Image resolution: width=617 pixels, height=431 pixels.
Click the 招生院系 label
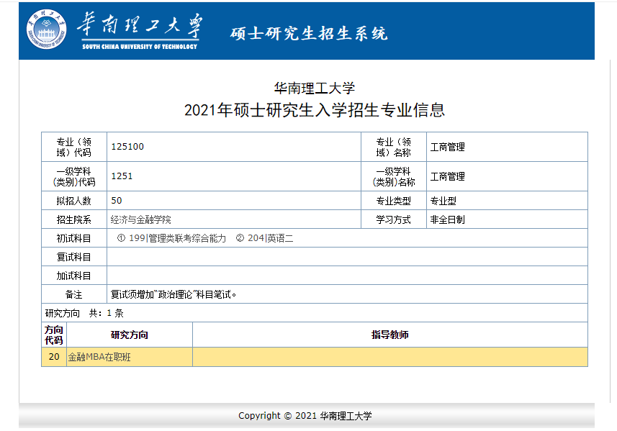(74, 219)
